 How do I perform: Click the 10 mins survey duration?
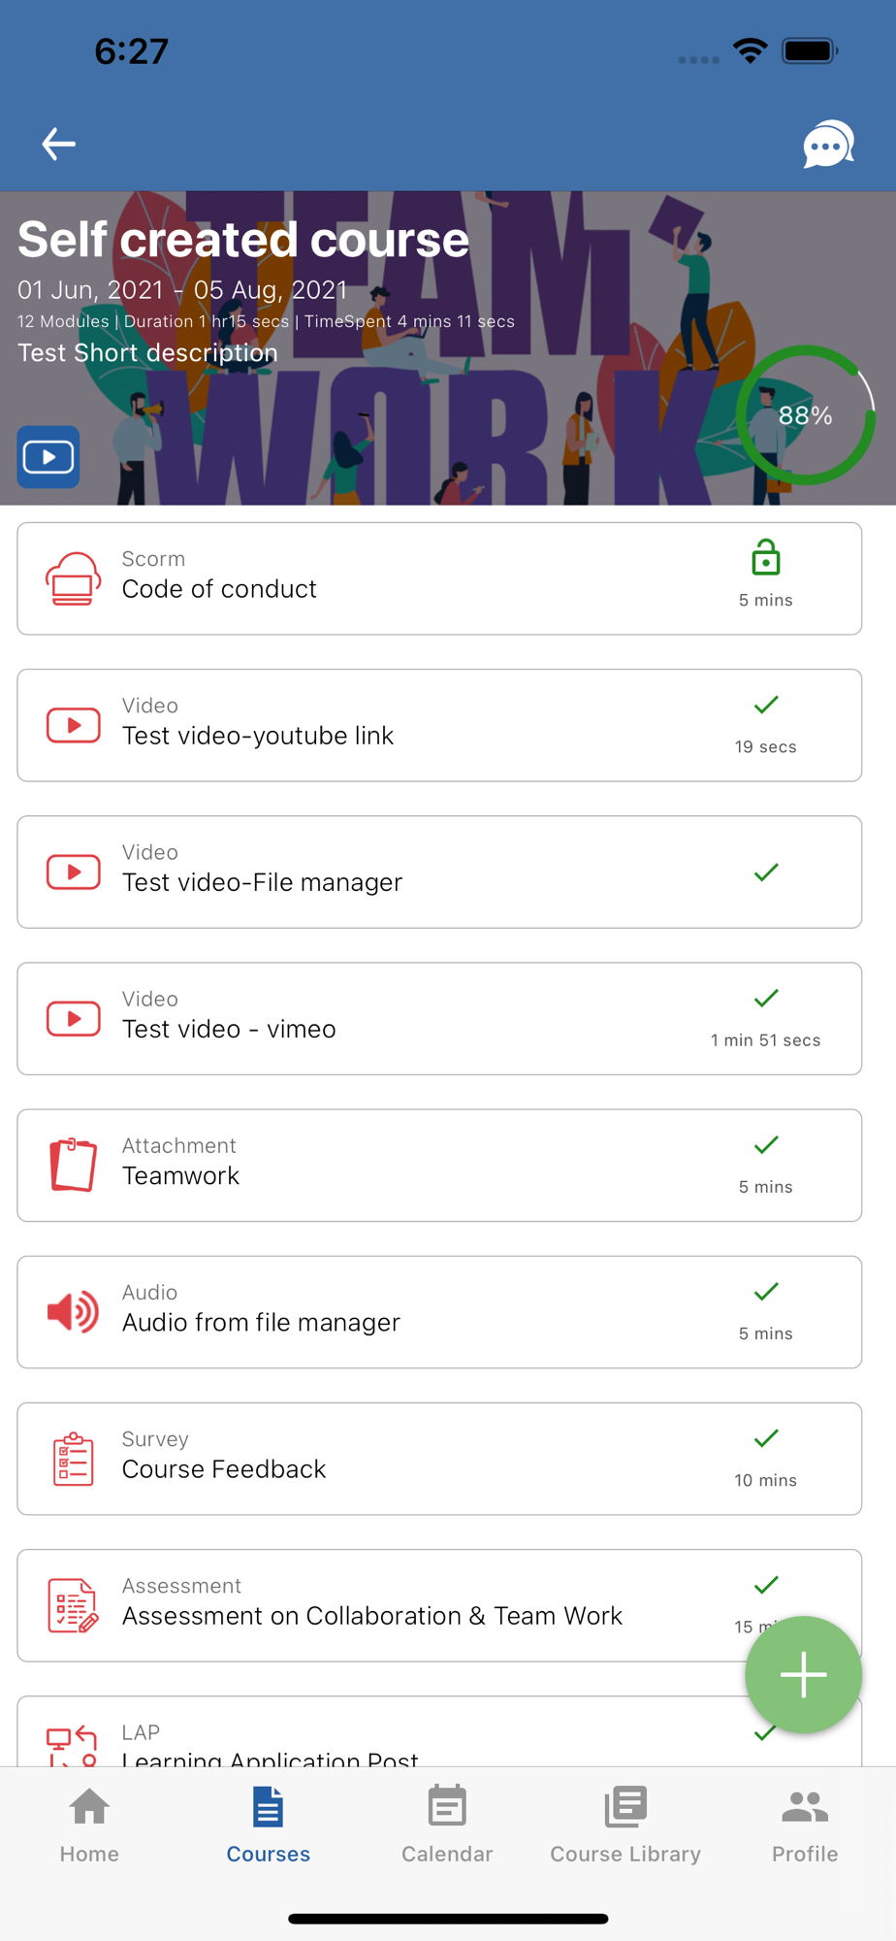point(766,1480)
